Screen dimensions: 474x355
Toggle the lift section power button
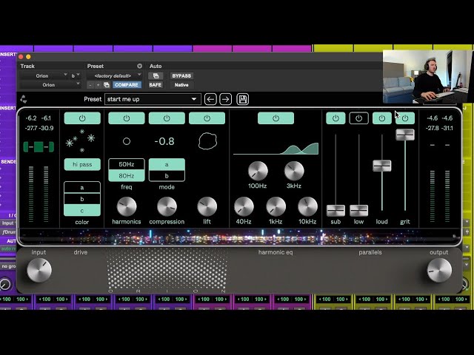click(x=207, y=118)
